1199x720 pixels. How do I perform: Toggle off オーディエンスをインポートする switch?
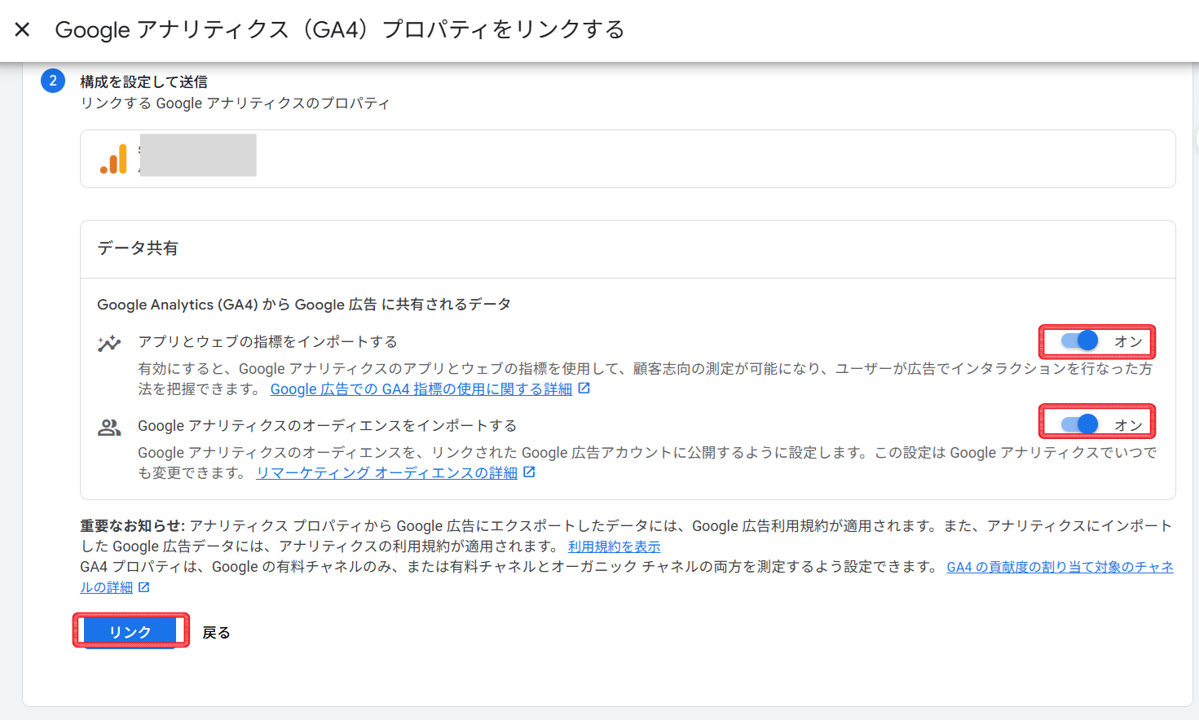click(1080, 424)
